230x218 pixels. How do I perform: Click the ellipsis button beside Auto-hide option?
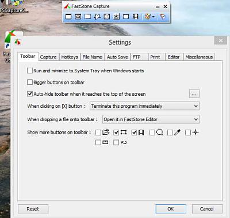(x=194, y=94)
